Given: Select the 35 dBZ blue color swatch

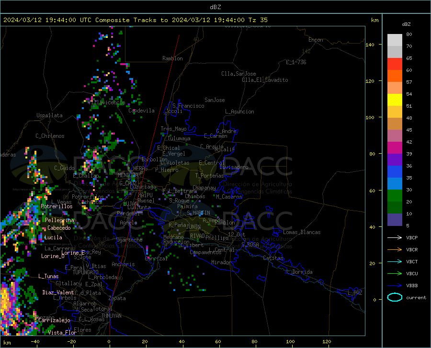Looking at the screenshot, I should tap(395, 183).
